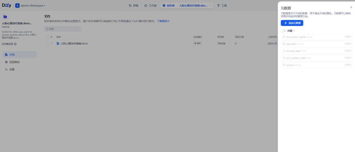Click the blue 'A' workspace avatar

tap(17, 6)
